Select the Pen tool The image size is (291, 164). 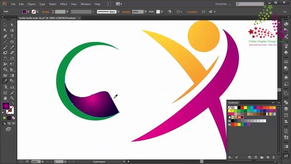click(5, 36)
